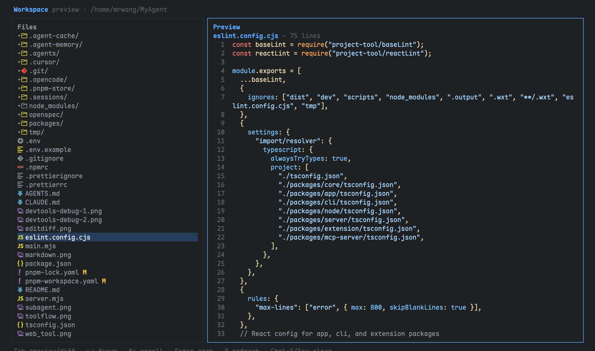This screenshot has width=595, height=351.
Task: Select the .agent-memory/ folder row
Action: coord(108,45)
